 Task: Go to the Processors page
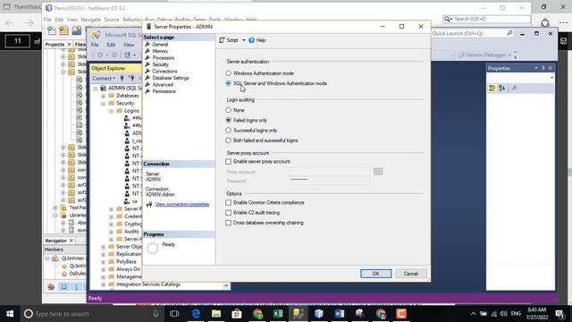tap(163, 57)
